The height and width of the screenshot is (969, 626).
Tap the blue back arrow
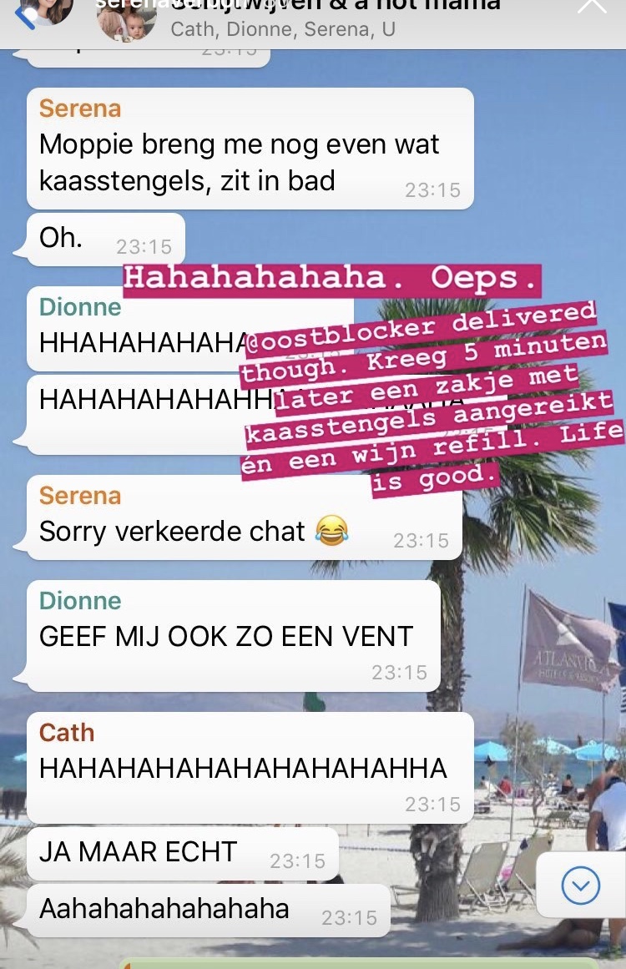(23, 18)
